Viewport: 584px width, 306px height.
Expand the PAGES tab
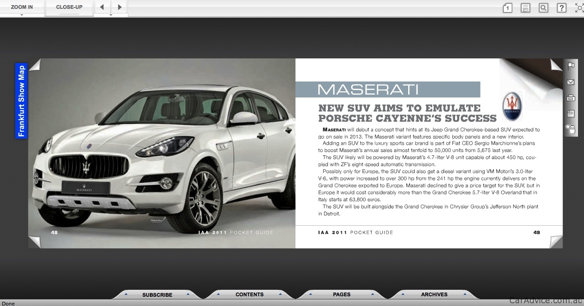342,294
